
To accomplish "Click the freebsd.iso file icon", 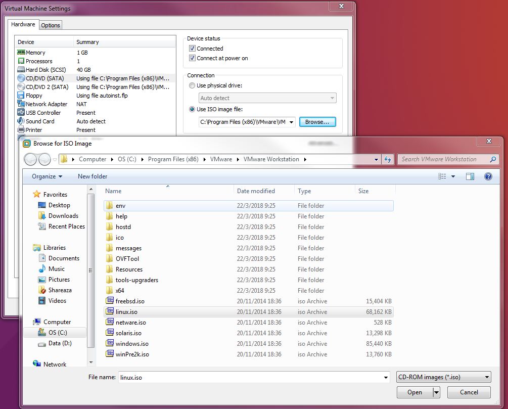I will click(110, 301).
